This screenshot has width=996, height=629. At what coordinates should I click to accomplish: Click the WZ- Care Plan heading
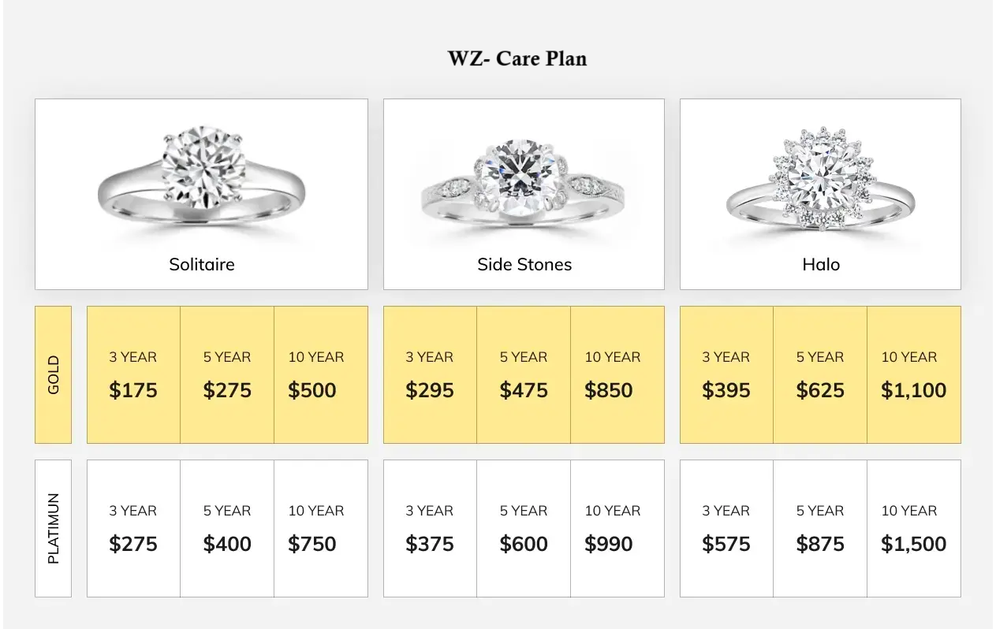tap(517, 58)
